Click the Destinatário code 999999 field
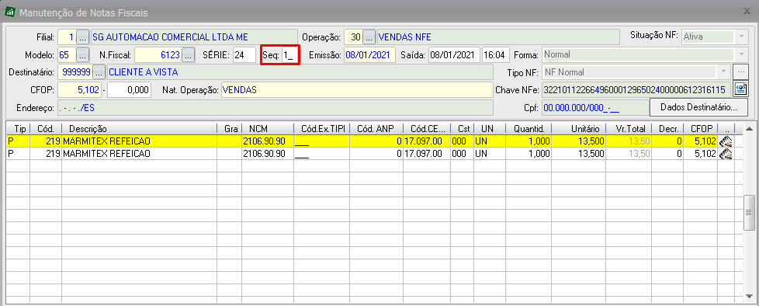This screenshot has width=759, height=306. click(x=75, y=72)
